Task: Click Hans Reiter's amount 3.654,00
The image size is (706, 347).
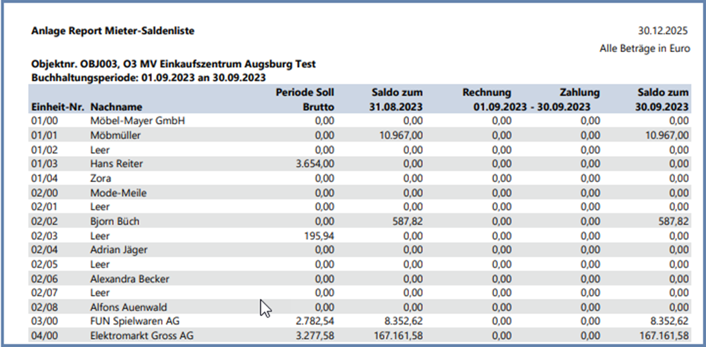Action: point(313,164)
